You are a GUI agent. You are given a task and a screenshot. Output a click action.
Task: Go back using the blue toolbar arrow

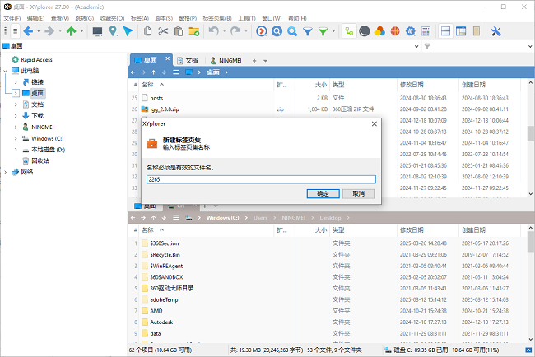pos(28,31)
